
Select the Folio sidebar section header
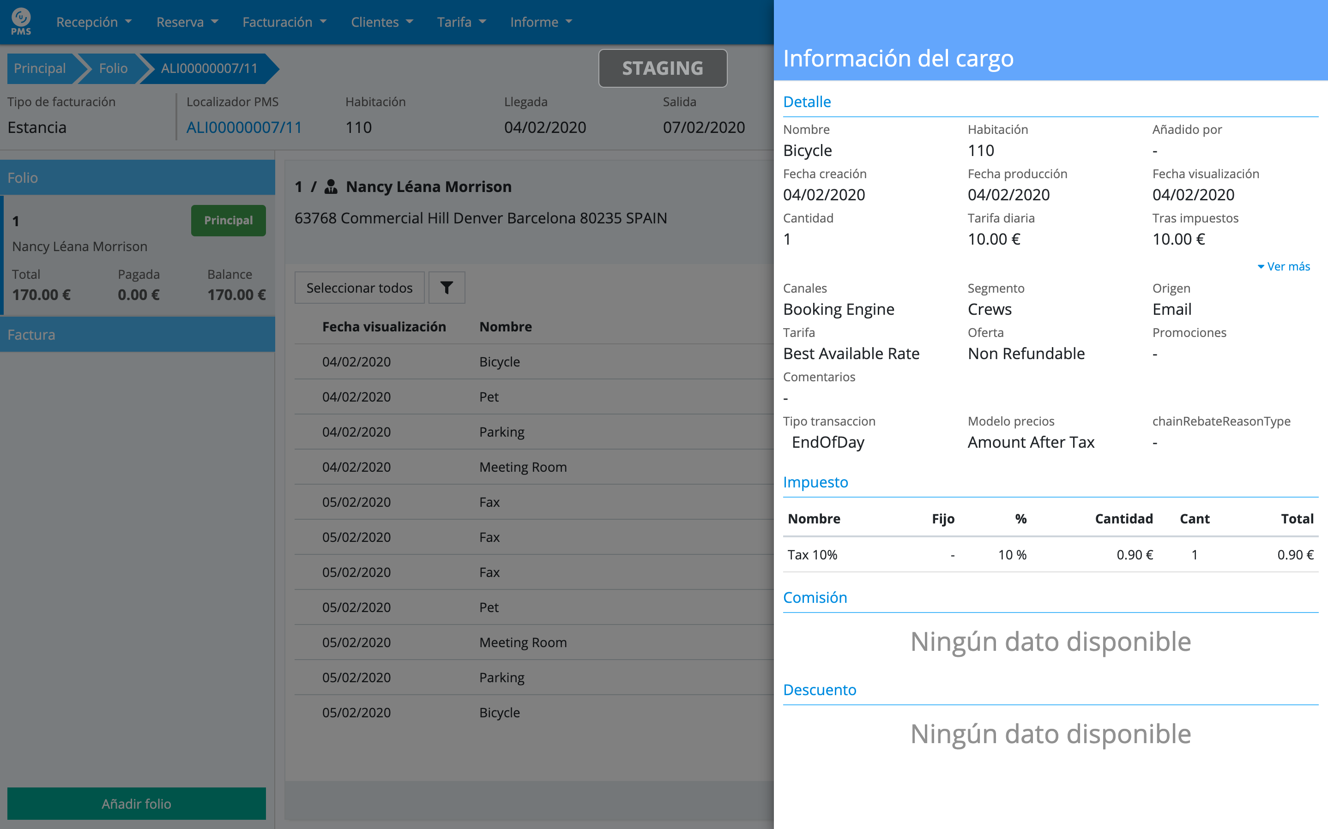click(x=137, y=178)
